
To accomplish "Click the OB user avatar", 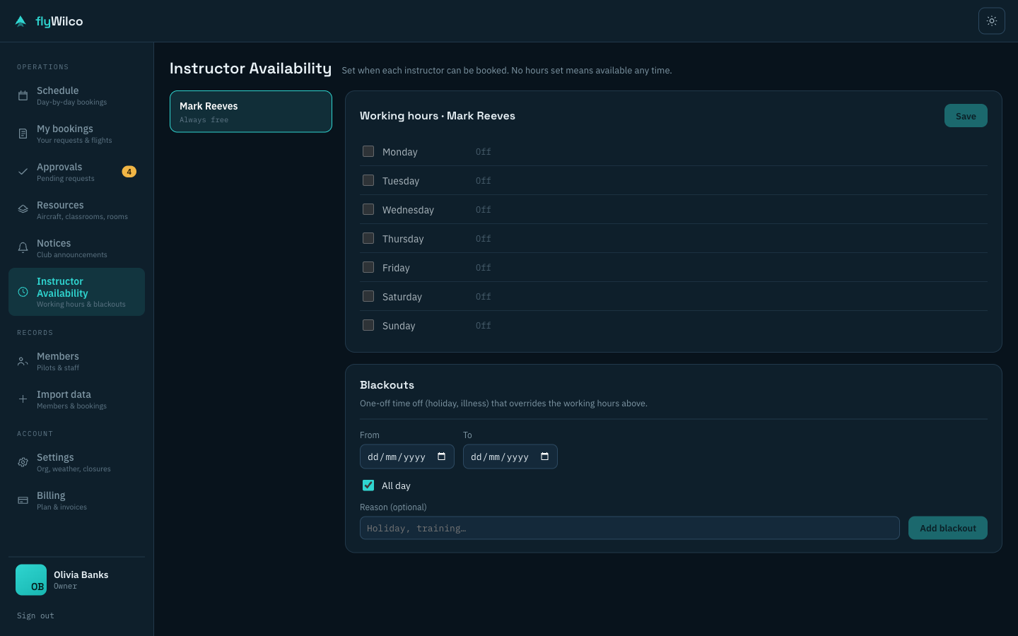I will coord(31,579).
